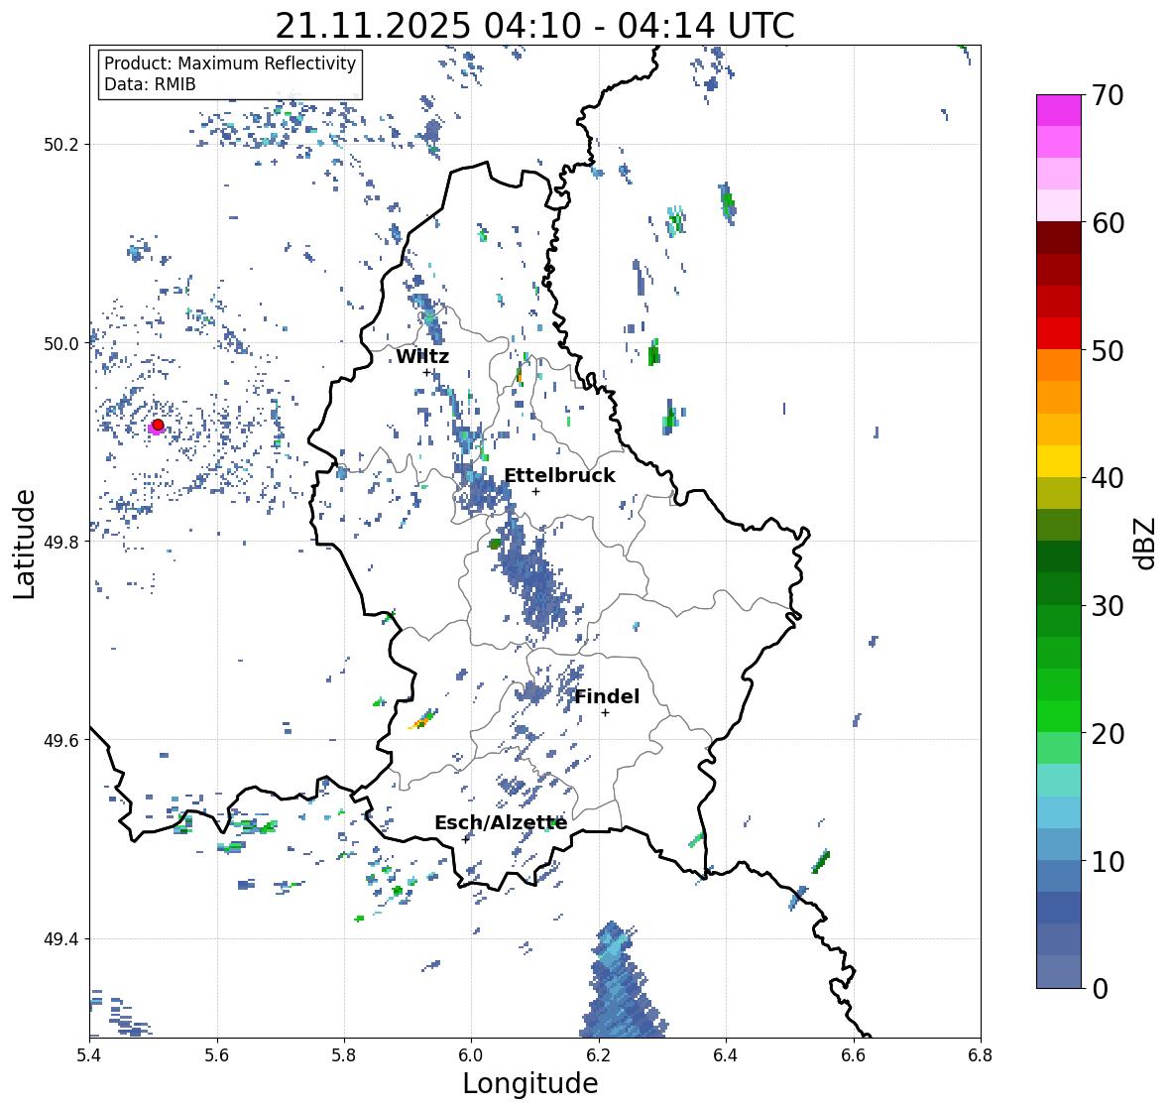Click the colorbar tick label 30
This screenshot has width=1169, height=1108.
(x=1108, y=605)
